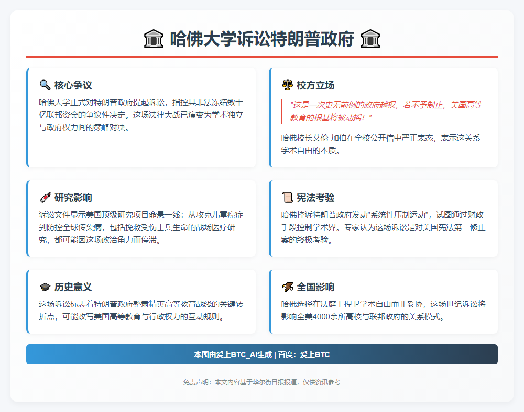The image size is (524, 412).
Task: Click the magnifier icon beside 核心争议
Action: [x=45, y=85]
